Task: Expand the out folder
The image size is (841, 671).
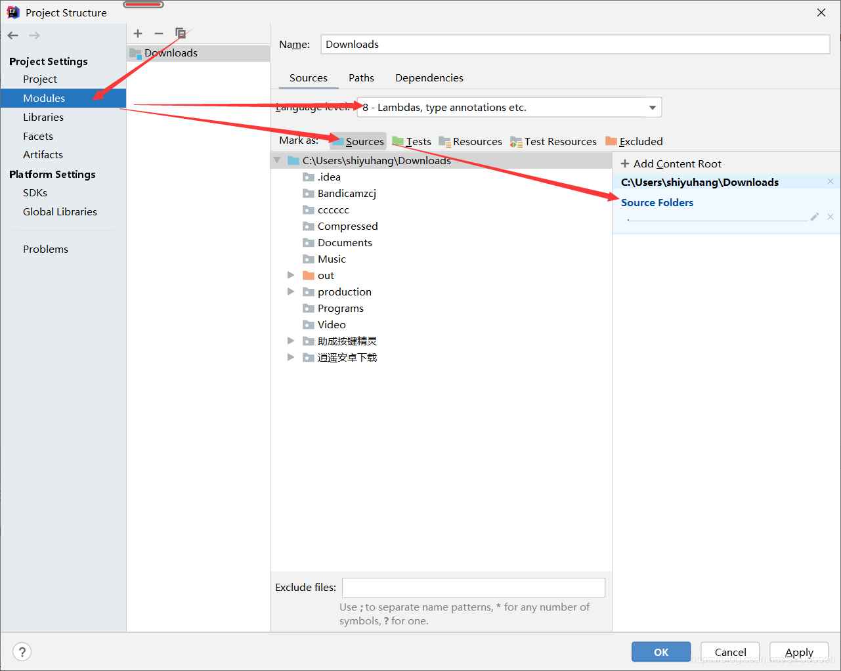Action: [291, 275]
